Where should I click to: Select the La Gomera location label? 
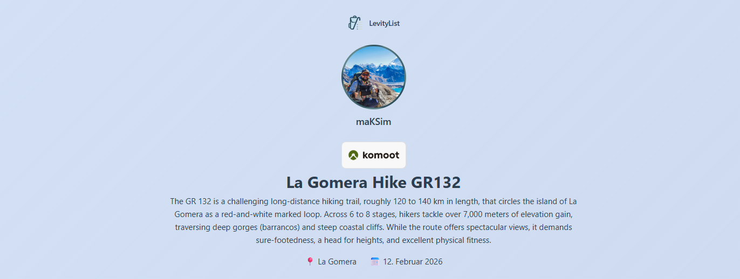click(337, 262)
